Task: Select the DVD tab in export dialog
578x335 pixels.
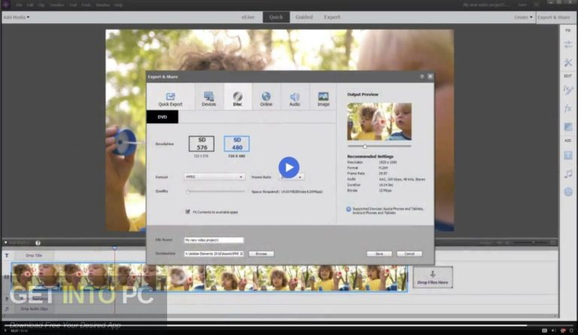Action: pyautogui.click(x=163, y=117)
